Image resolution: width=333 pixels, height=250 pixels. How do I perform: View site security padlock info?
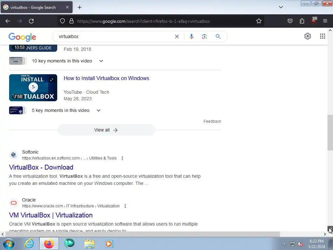click(x=72, y=21)
